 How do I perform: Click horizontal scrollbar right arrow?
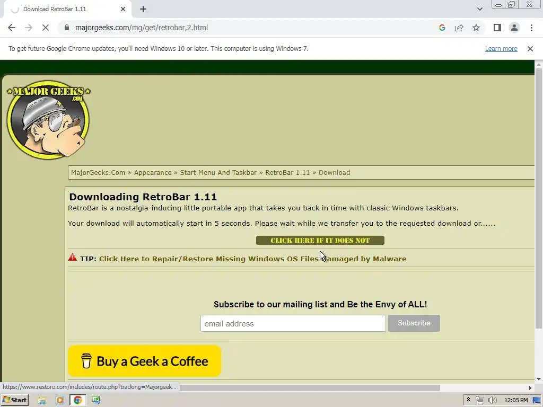coord(530,387)
